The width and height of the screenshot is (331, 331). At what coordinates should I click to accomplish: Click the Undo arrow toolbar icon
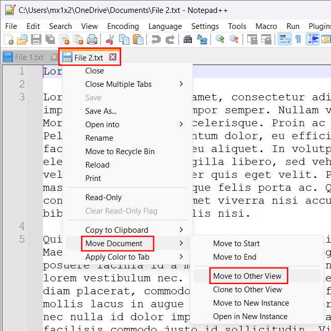156,39
